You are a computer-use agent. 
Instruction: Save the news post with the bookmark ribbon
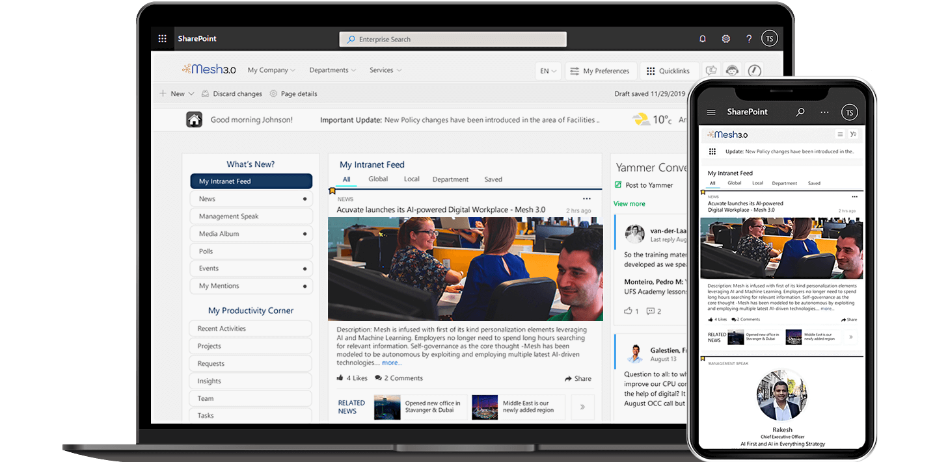pos(332,190)
